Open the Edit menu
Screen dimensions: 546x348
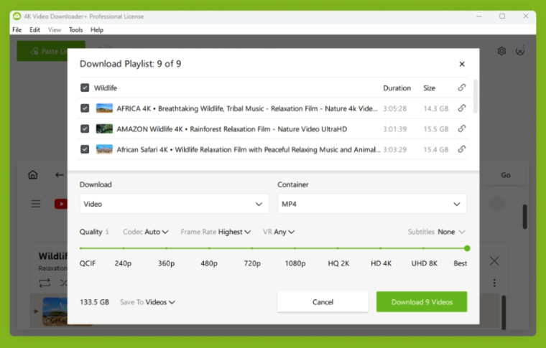[x=34, y=30]
